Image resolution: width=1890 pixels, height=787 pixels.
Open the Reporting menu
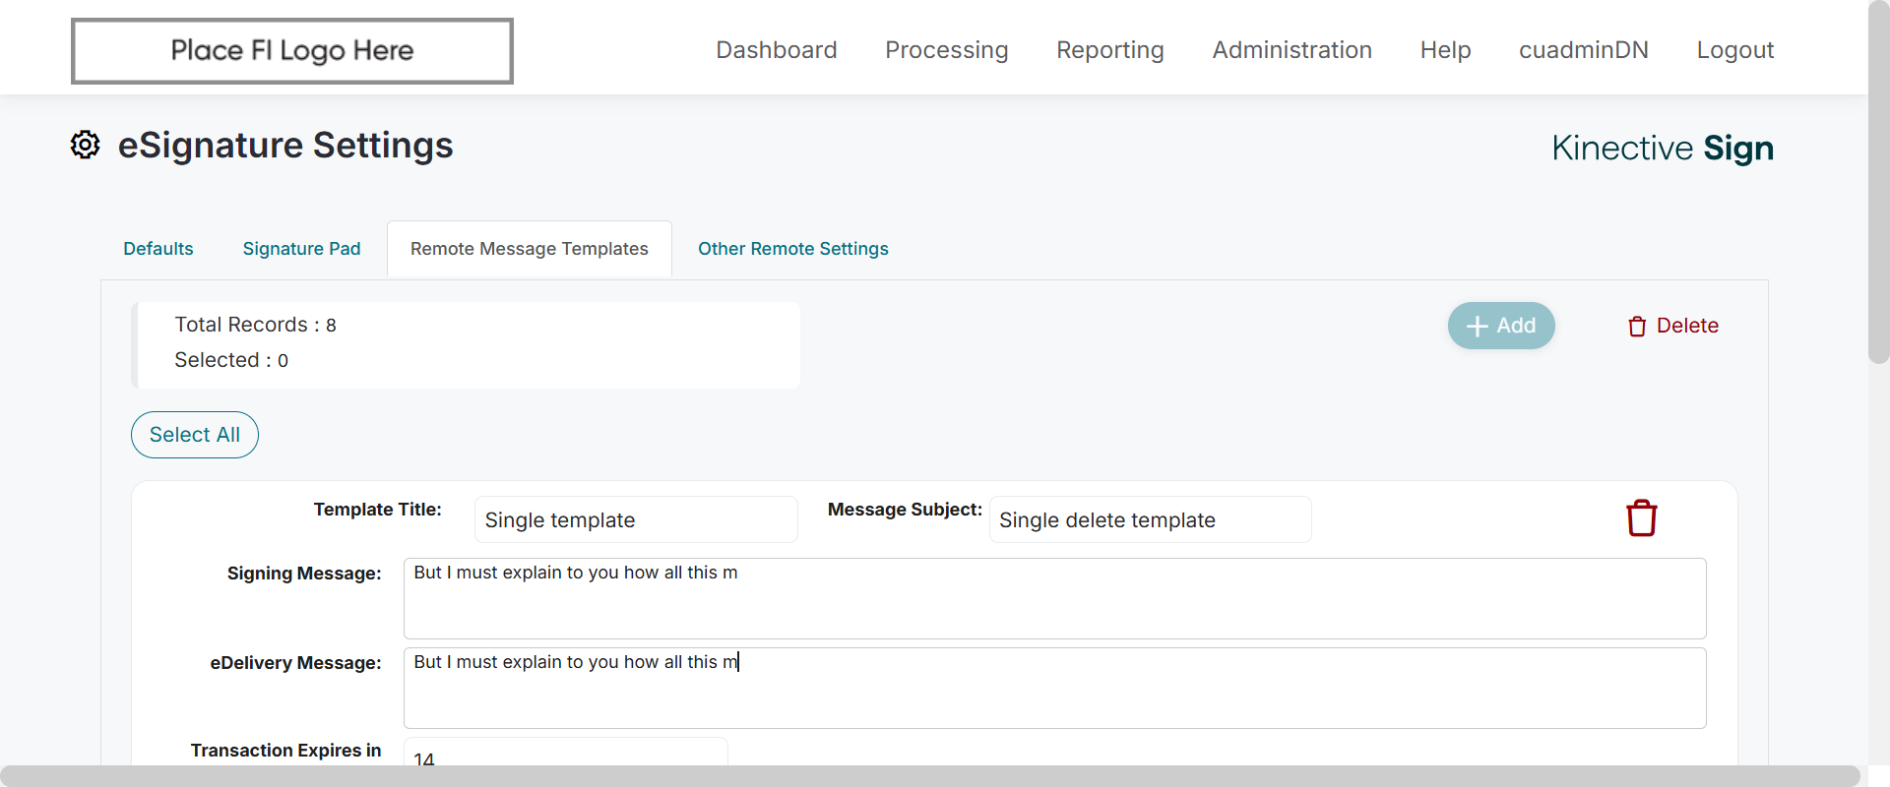coord(1110,50)
